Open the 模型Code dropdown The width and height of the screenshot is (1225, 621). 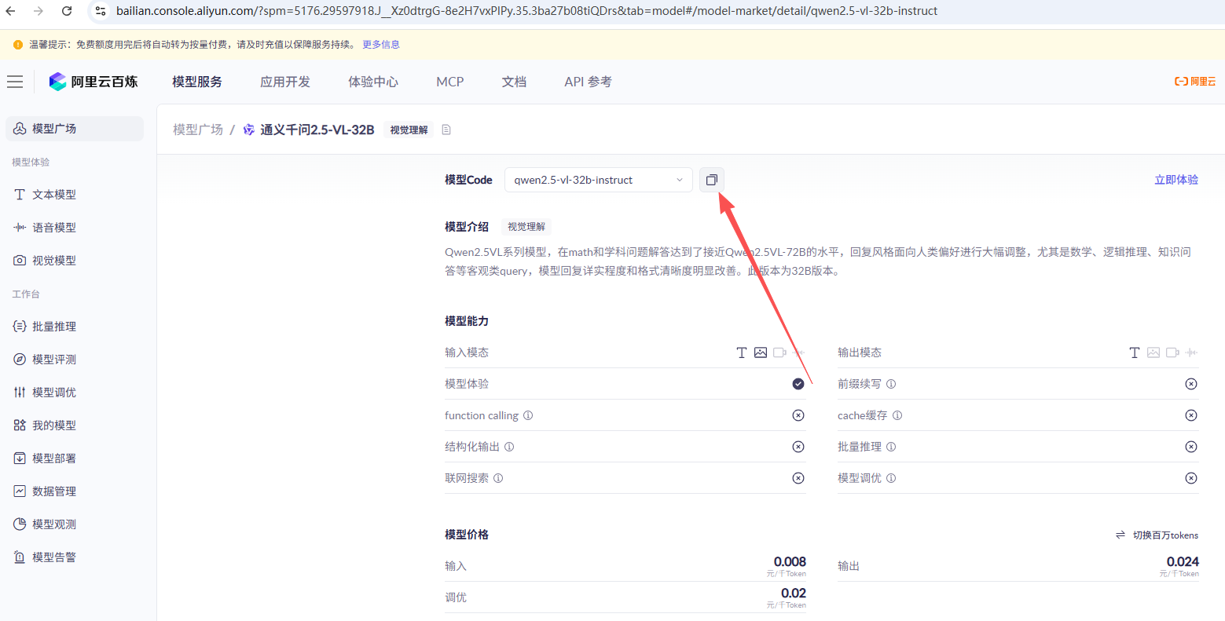click(x=599, y=180)
